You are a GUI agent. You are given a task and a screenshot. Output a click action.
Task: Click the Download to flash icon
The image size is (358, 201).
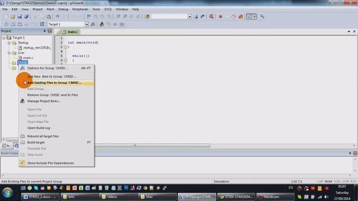coord(42,24)
